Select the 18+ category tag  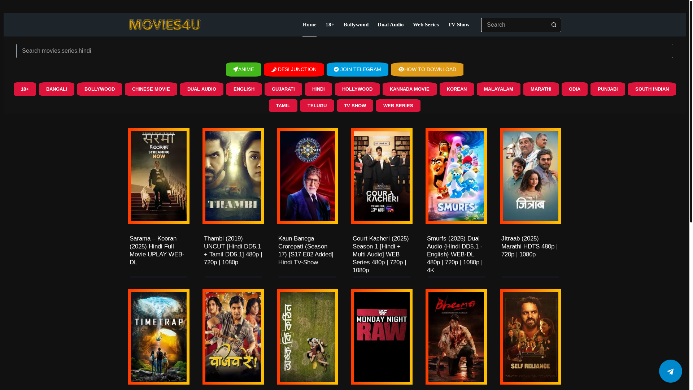25,89
